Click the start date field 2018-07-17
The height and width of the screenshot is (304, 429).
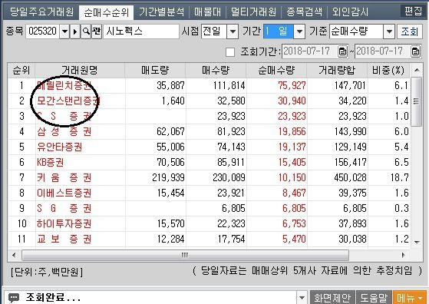point(310,51)
